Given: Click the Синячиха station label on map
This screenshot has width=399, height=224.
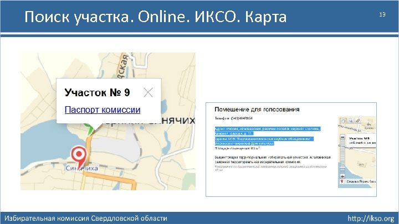Looking at the screenshot, I should (81, 168).
